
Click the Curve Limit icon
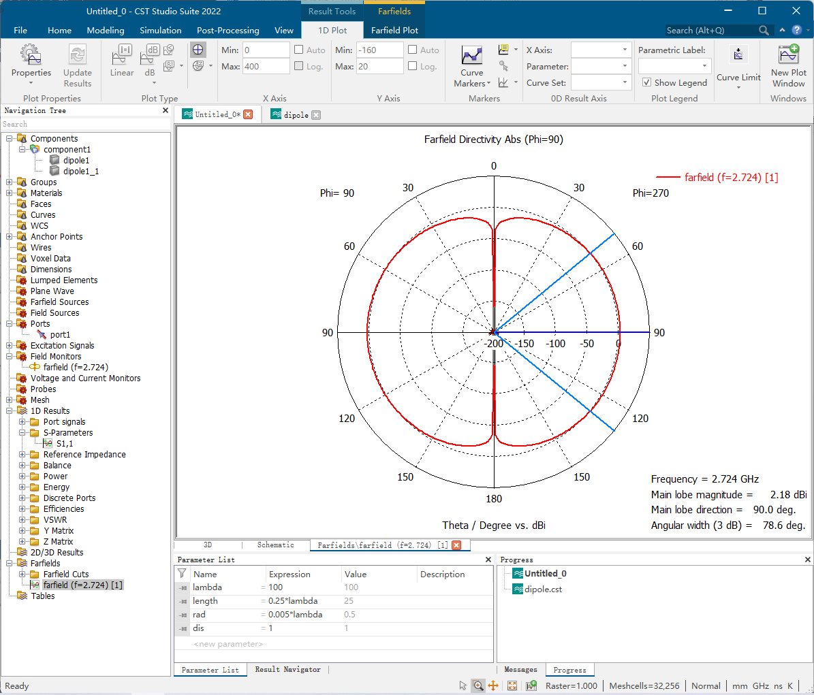pos(738,54)
